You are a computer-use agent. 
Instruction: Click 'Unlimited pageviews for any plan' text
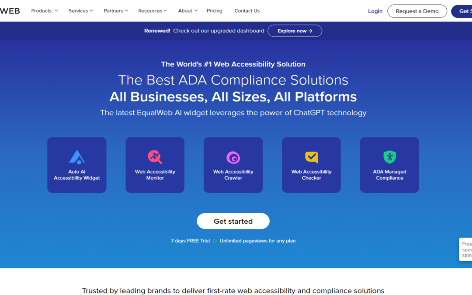258,241
